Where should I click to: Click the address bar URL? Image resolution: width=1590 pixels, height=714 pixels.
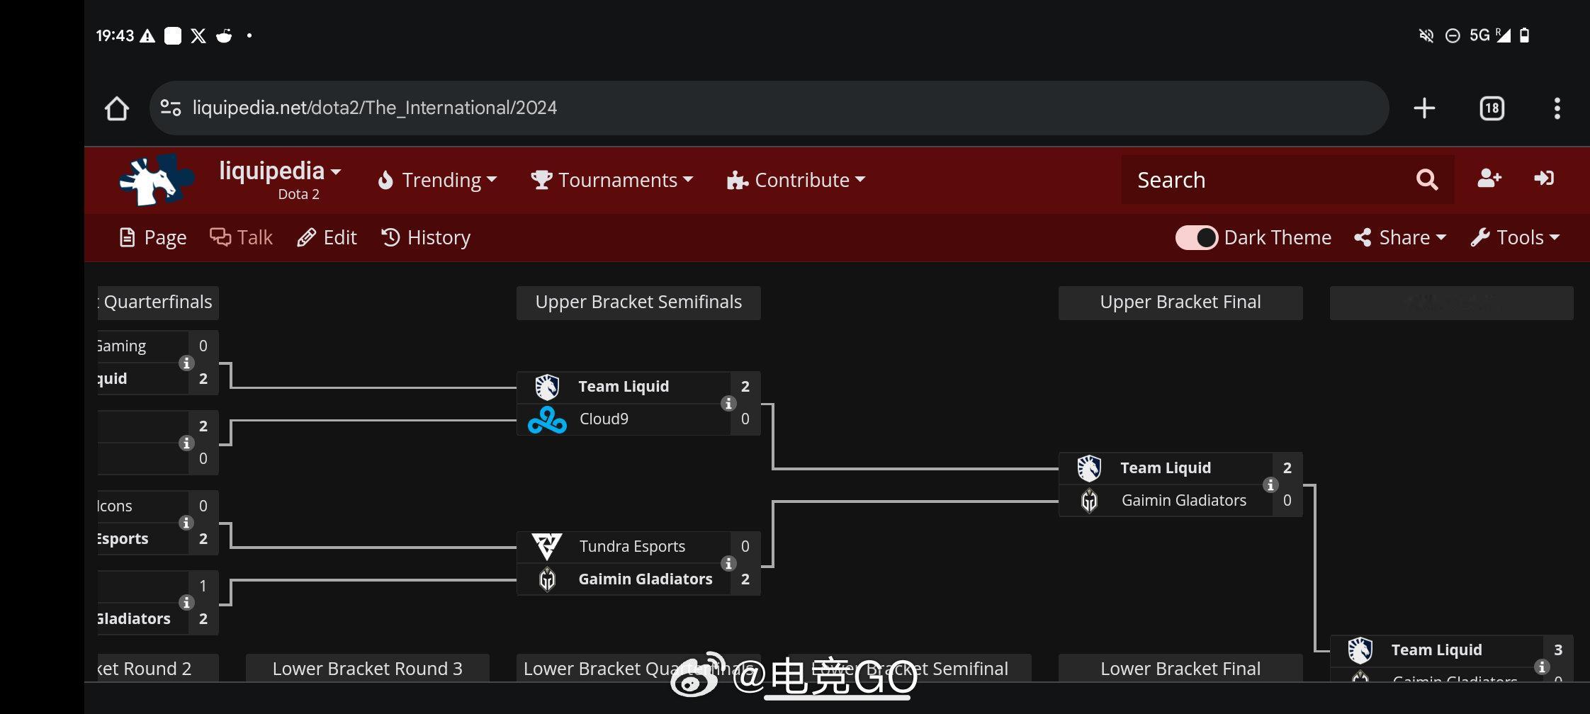(x=375, y=108)
